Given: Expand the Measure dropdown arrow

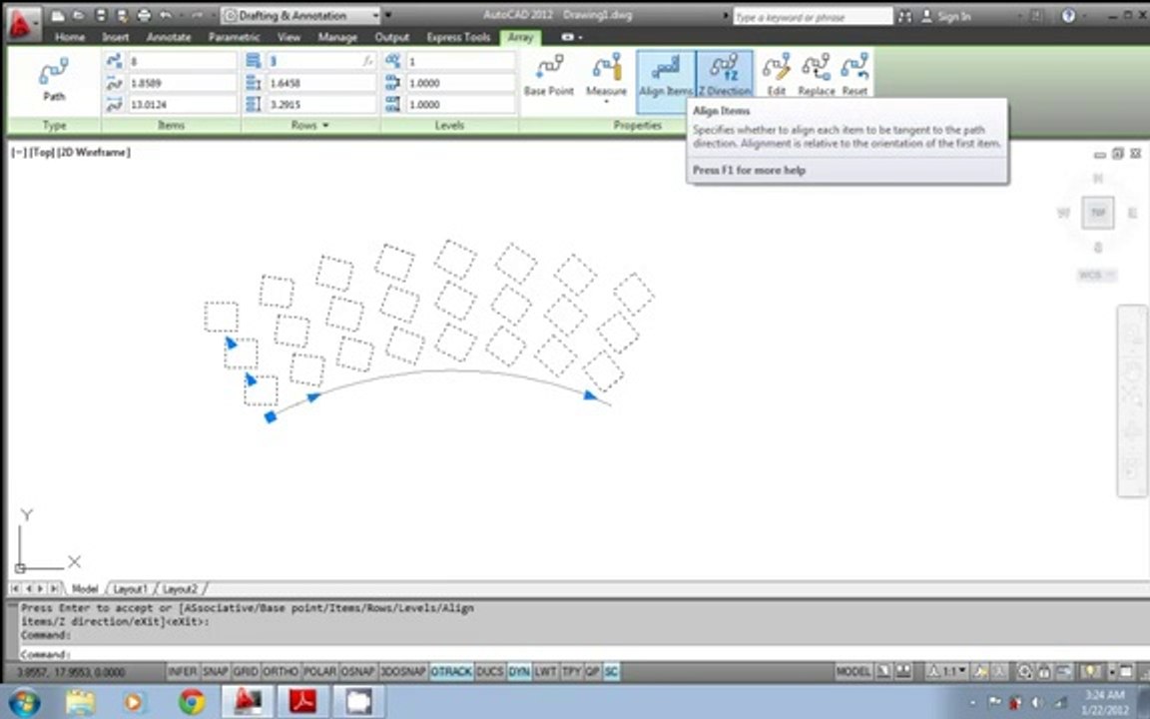Looking at the screenshot, I should click(x=607, y=102).
